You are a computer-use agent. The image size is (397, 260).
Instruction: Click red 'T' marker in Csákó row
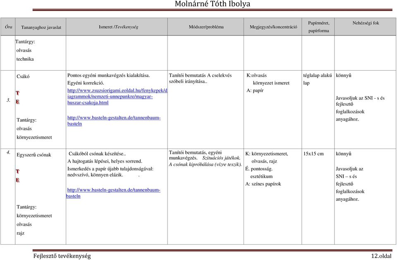click(x=17, y=93)
